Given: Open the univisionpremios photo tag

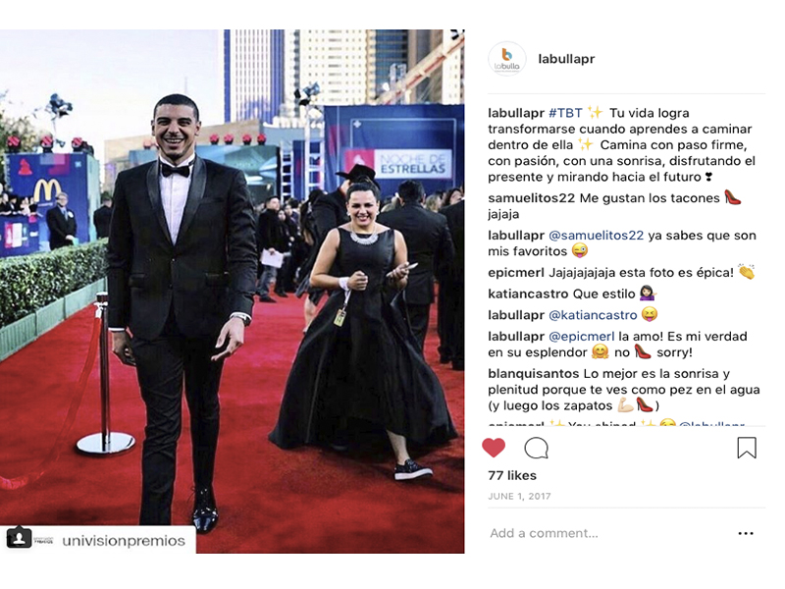Looking at the screenshot, I should (124, 541).
